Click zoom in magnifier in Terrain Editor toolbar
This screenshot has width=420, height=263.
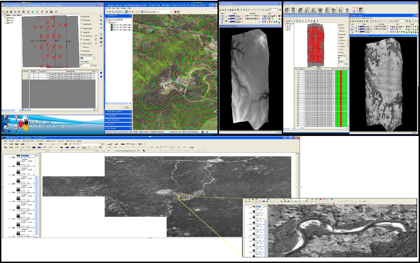[x=113, y=12]
